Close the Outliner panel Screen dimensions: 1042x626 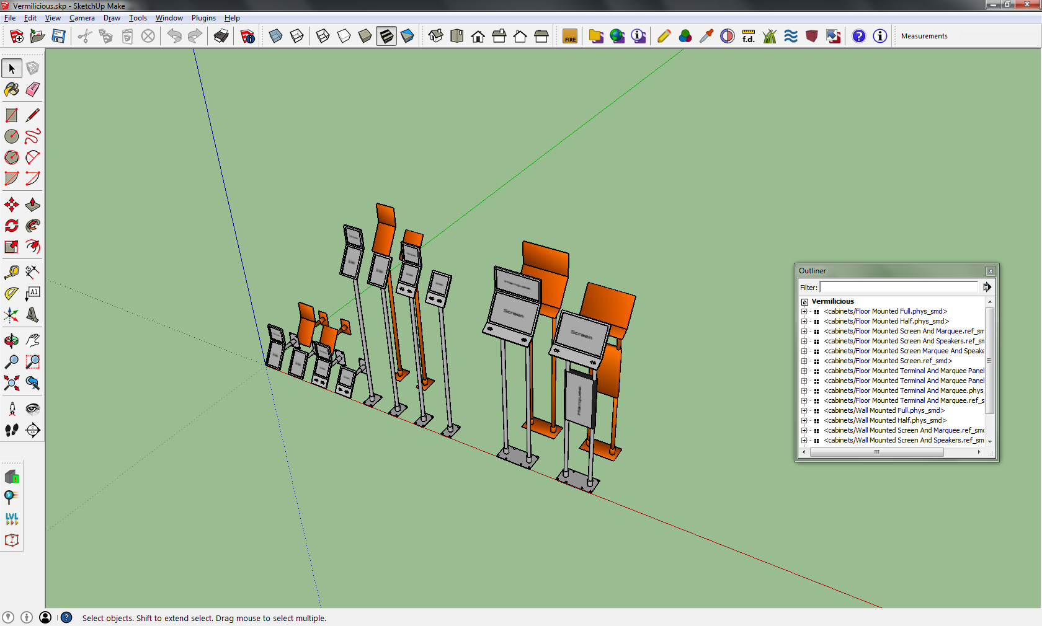click(x=991, y=271)
